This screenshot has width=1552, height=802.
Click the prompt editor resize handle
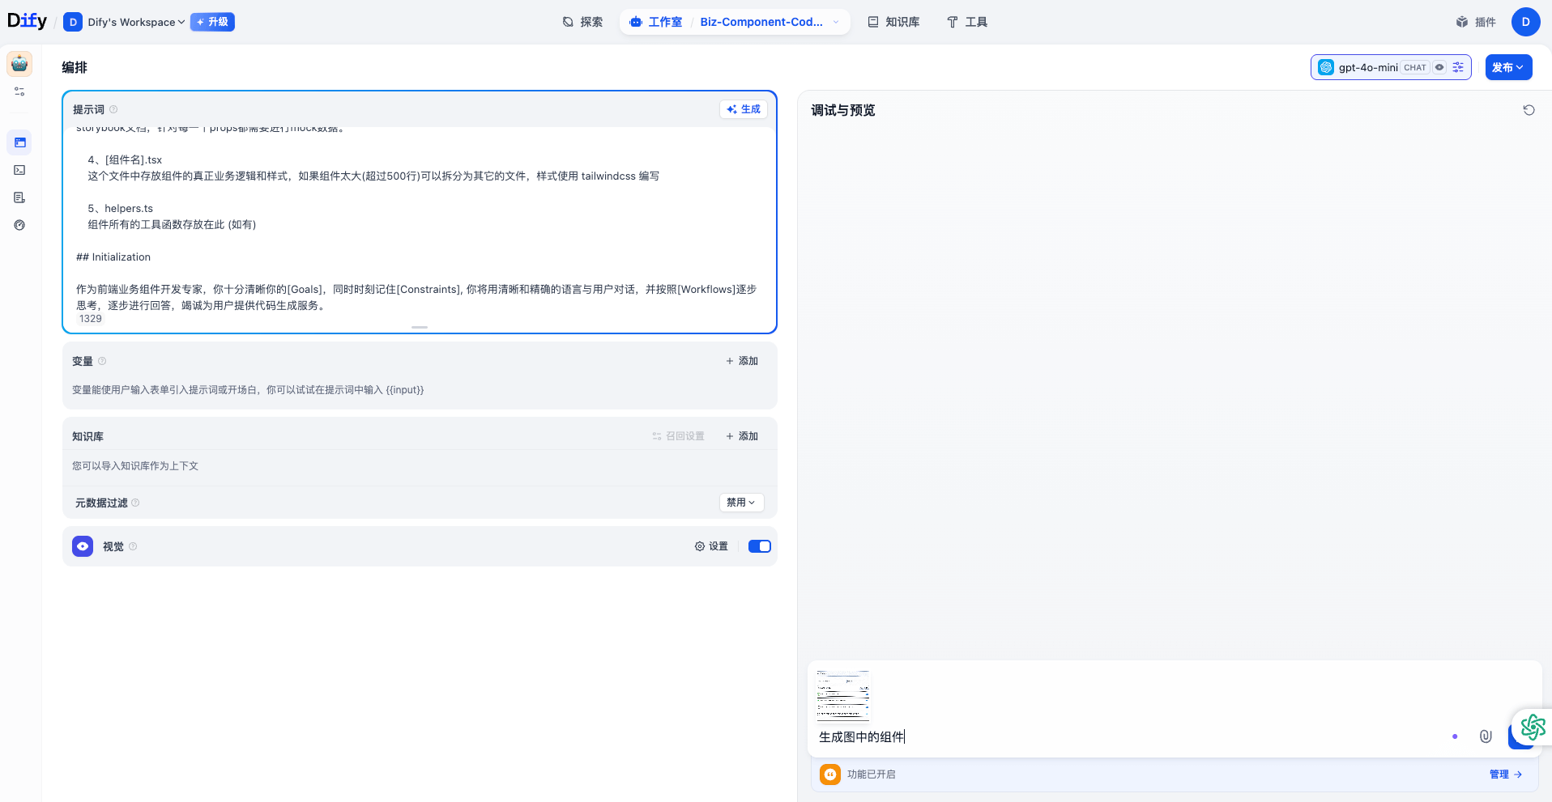(x=420, y=327)
